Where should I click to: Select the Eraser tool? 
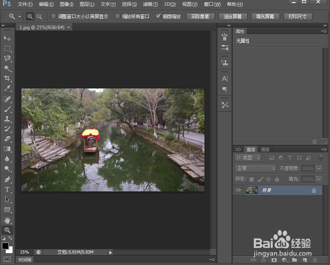click(x=7, y=138)
